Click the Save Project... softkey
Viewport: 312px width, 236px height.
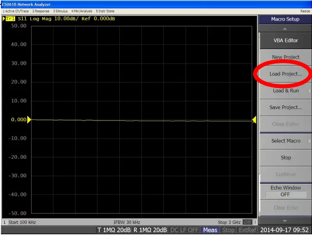coord(286,107)
